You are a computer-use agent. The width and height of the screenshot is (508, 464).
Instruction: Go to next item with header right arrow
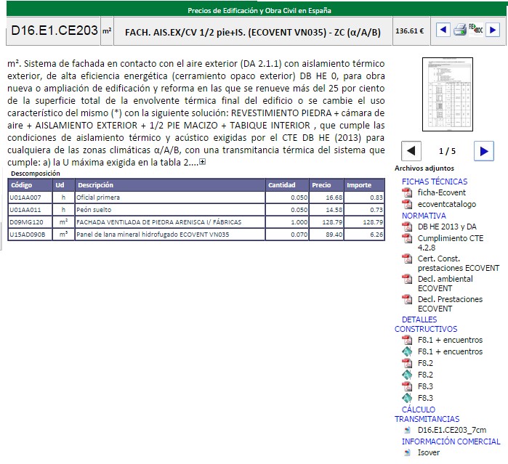(x=493, y=30)
